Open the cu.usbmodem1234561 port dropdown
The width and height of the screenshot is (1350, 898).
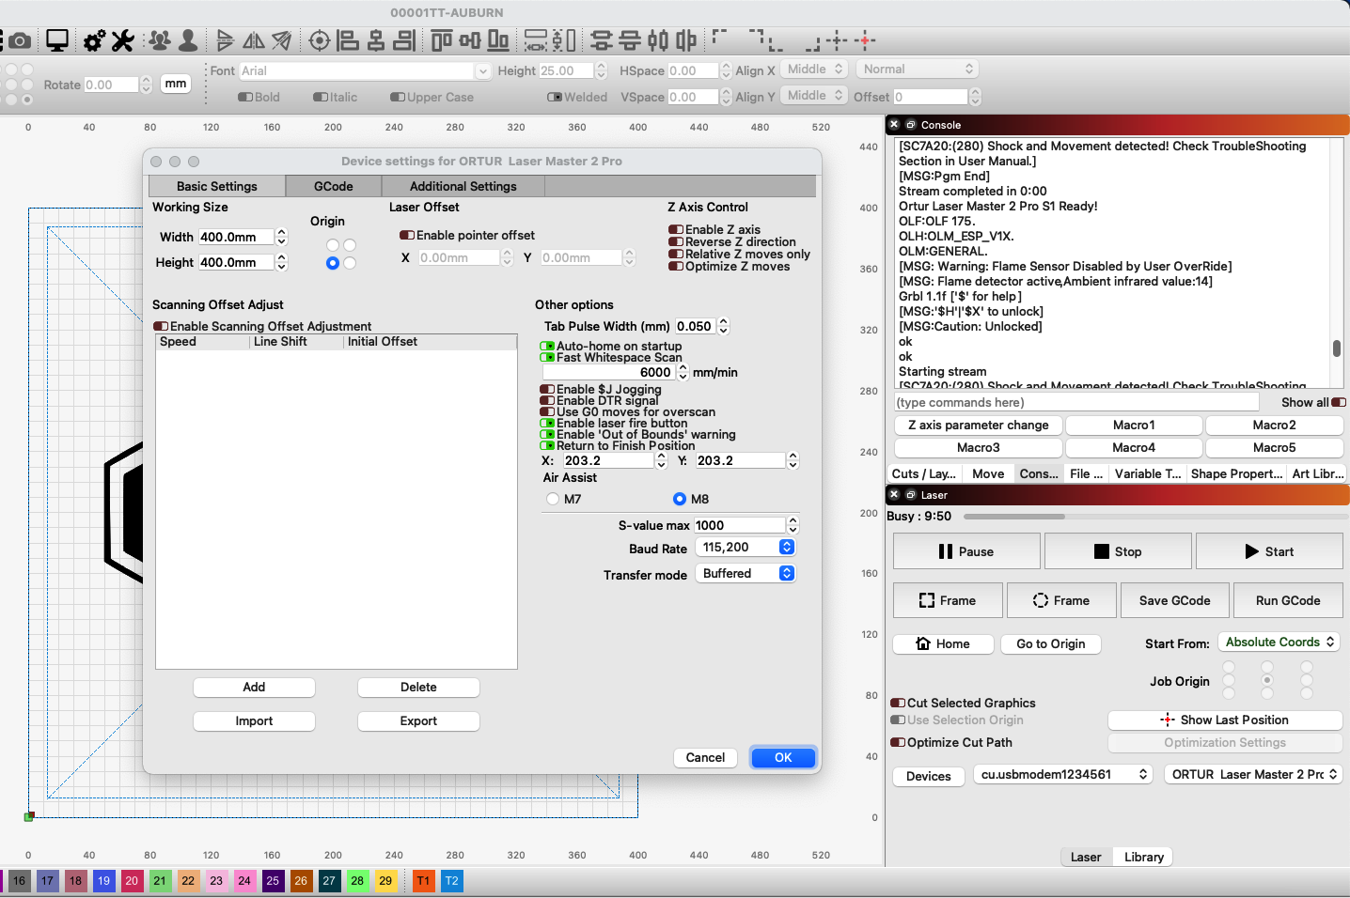(x=1063, y=774)
